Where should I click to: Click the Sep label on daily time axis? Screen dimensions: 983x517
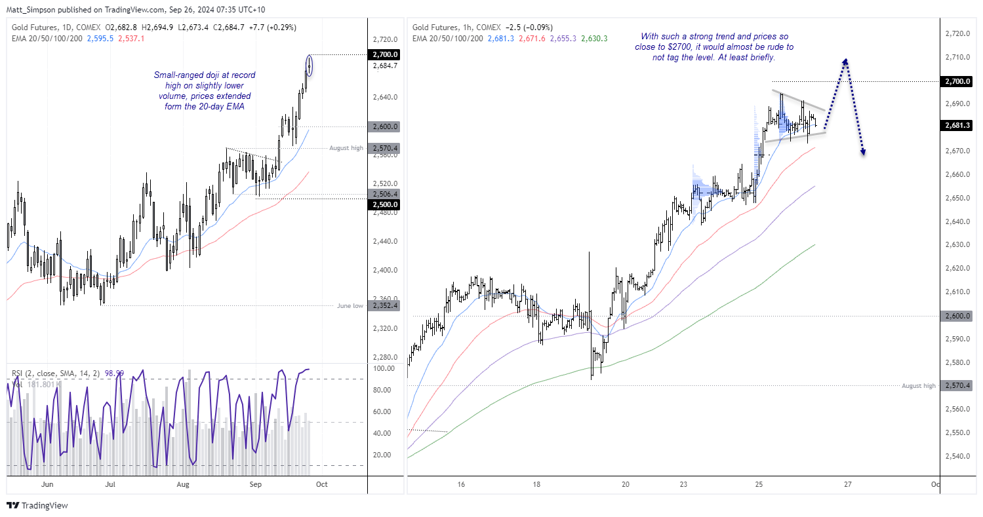pyautogui.click(x=256, y=484)
